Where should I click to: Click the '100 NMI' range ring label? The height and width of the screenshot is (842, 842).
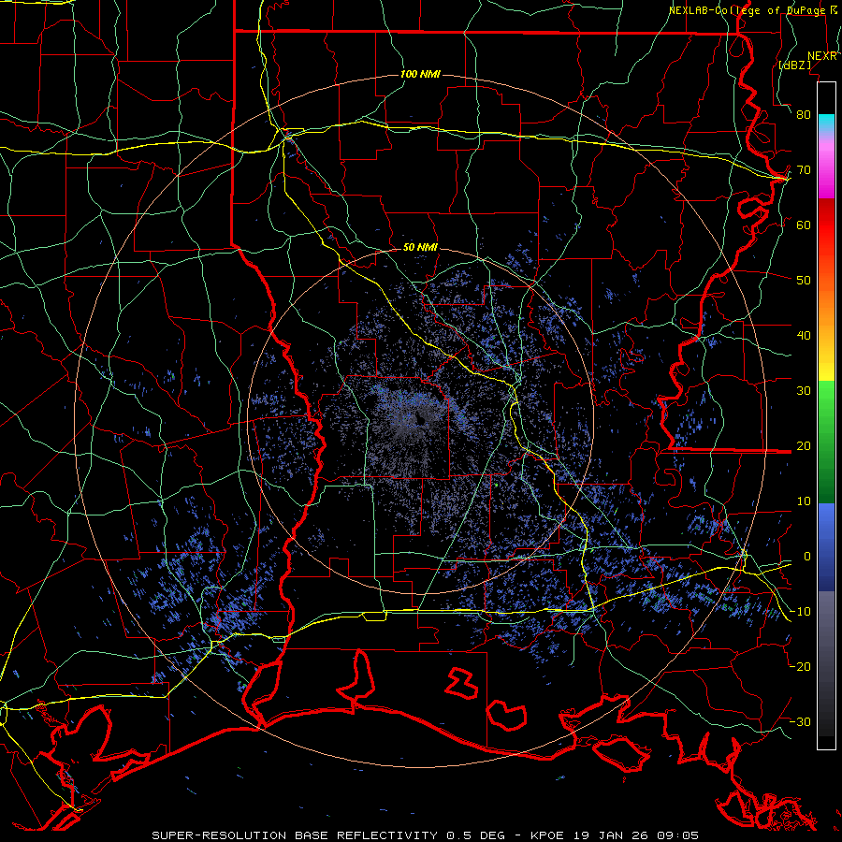420,74
